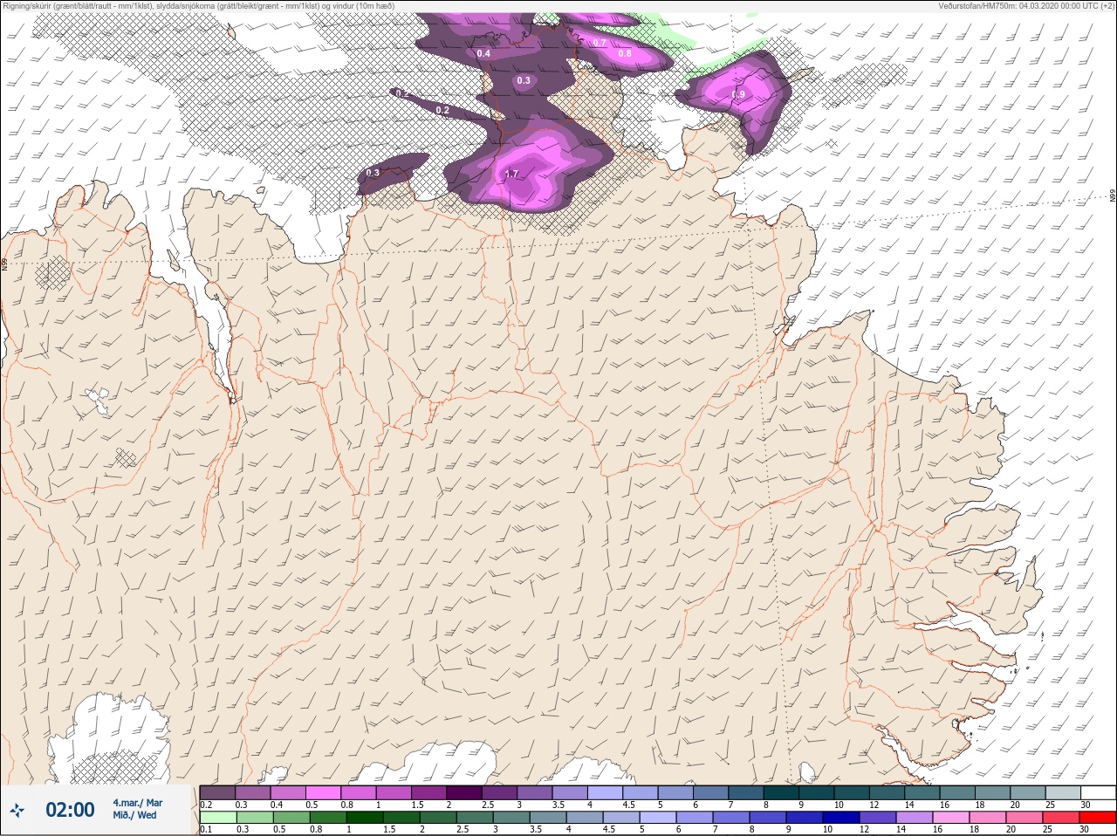Select the white 30 swatch in upper legend
This screenshot has height=836, width=1117.
(x=1098, y=792)
